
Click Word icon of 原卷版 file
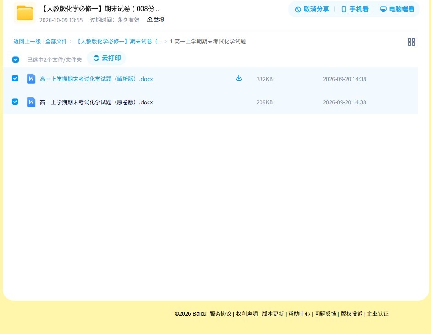[x=31, y=102]
